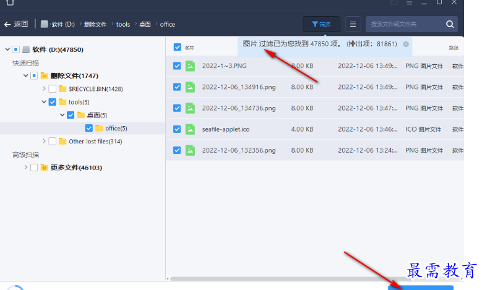Uncheck file 2022-1~3.PNG
The height and width of the screenshot is (290, 482).
click(177, 66)
